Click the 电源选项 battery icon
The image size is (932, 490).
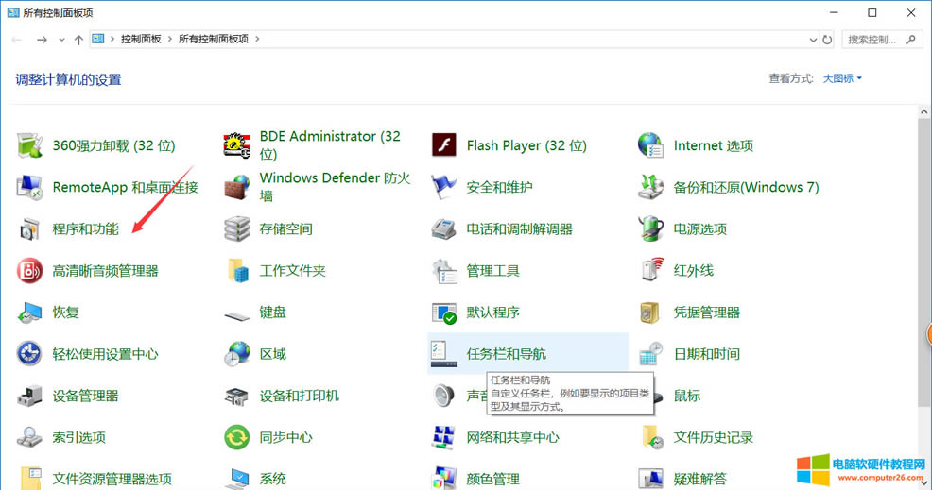(x=650, y=228)
